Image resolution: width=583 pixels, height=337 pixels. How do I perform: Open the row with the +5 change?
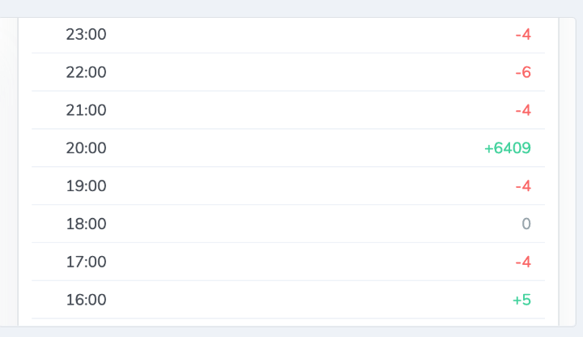(288, 300)
